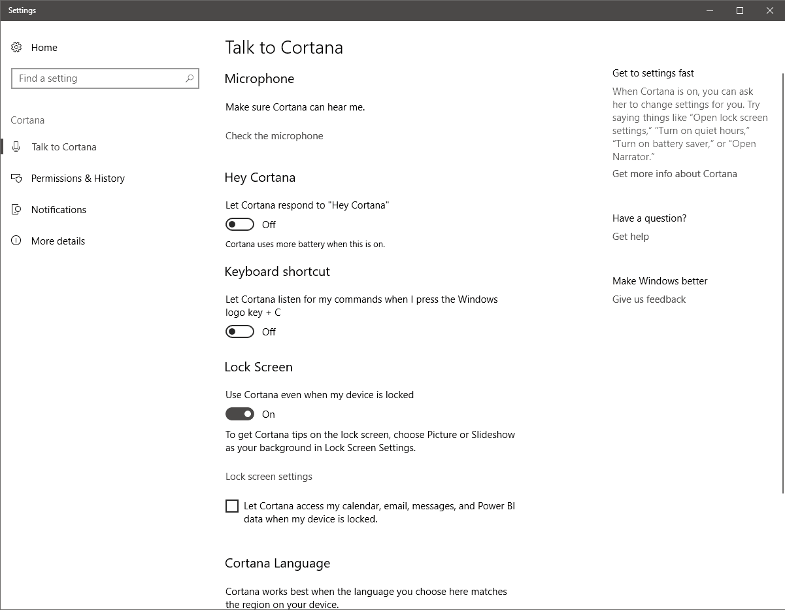Click the search magnifier icon

click(x=190, y=78)
